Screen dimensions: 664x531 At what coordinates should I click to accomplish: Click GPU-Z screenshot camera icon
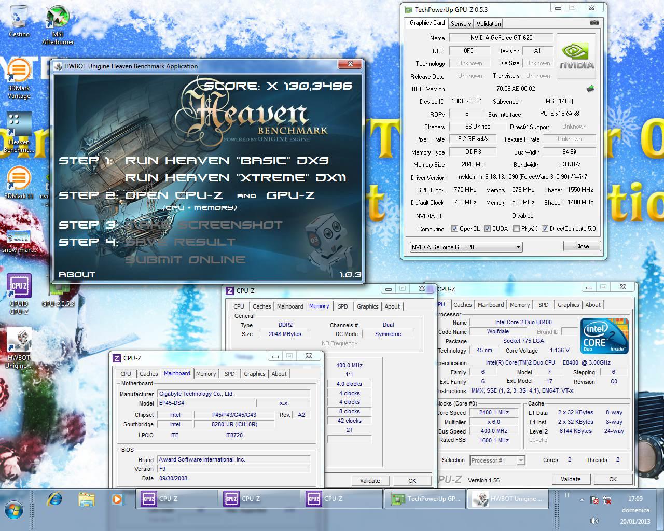click(594, 23)
